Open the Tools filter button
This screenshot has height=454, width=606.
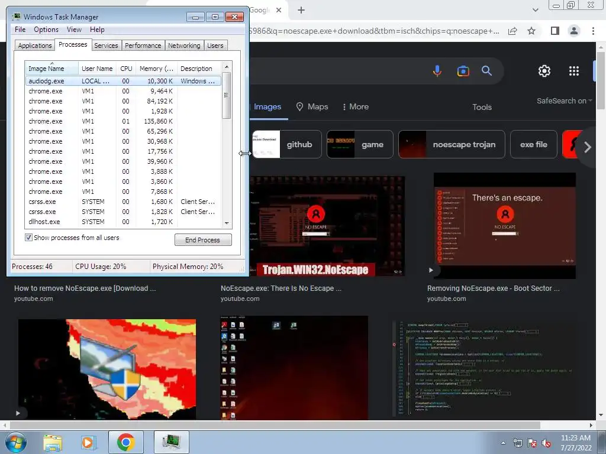click(482, 107)
